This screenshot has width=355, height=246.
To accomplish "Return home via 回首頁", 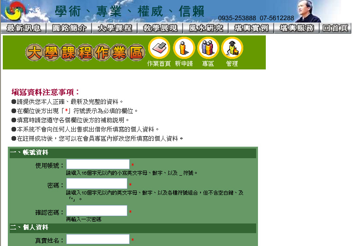I will [x=335, y=28].
